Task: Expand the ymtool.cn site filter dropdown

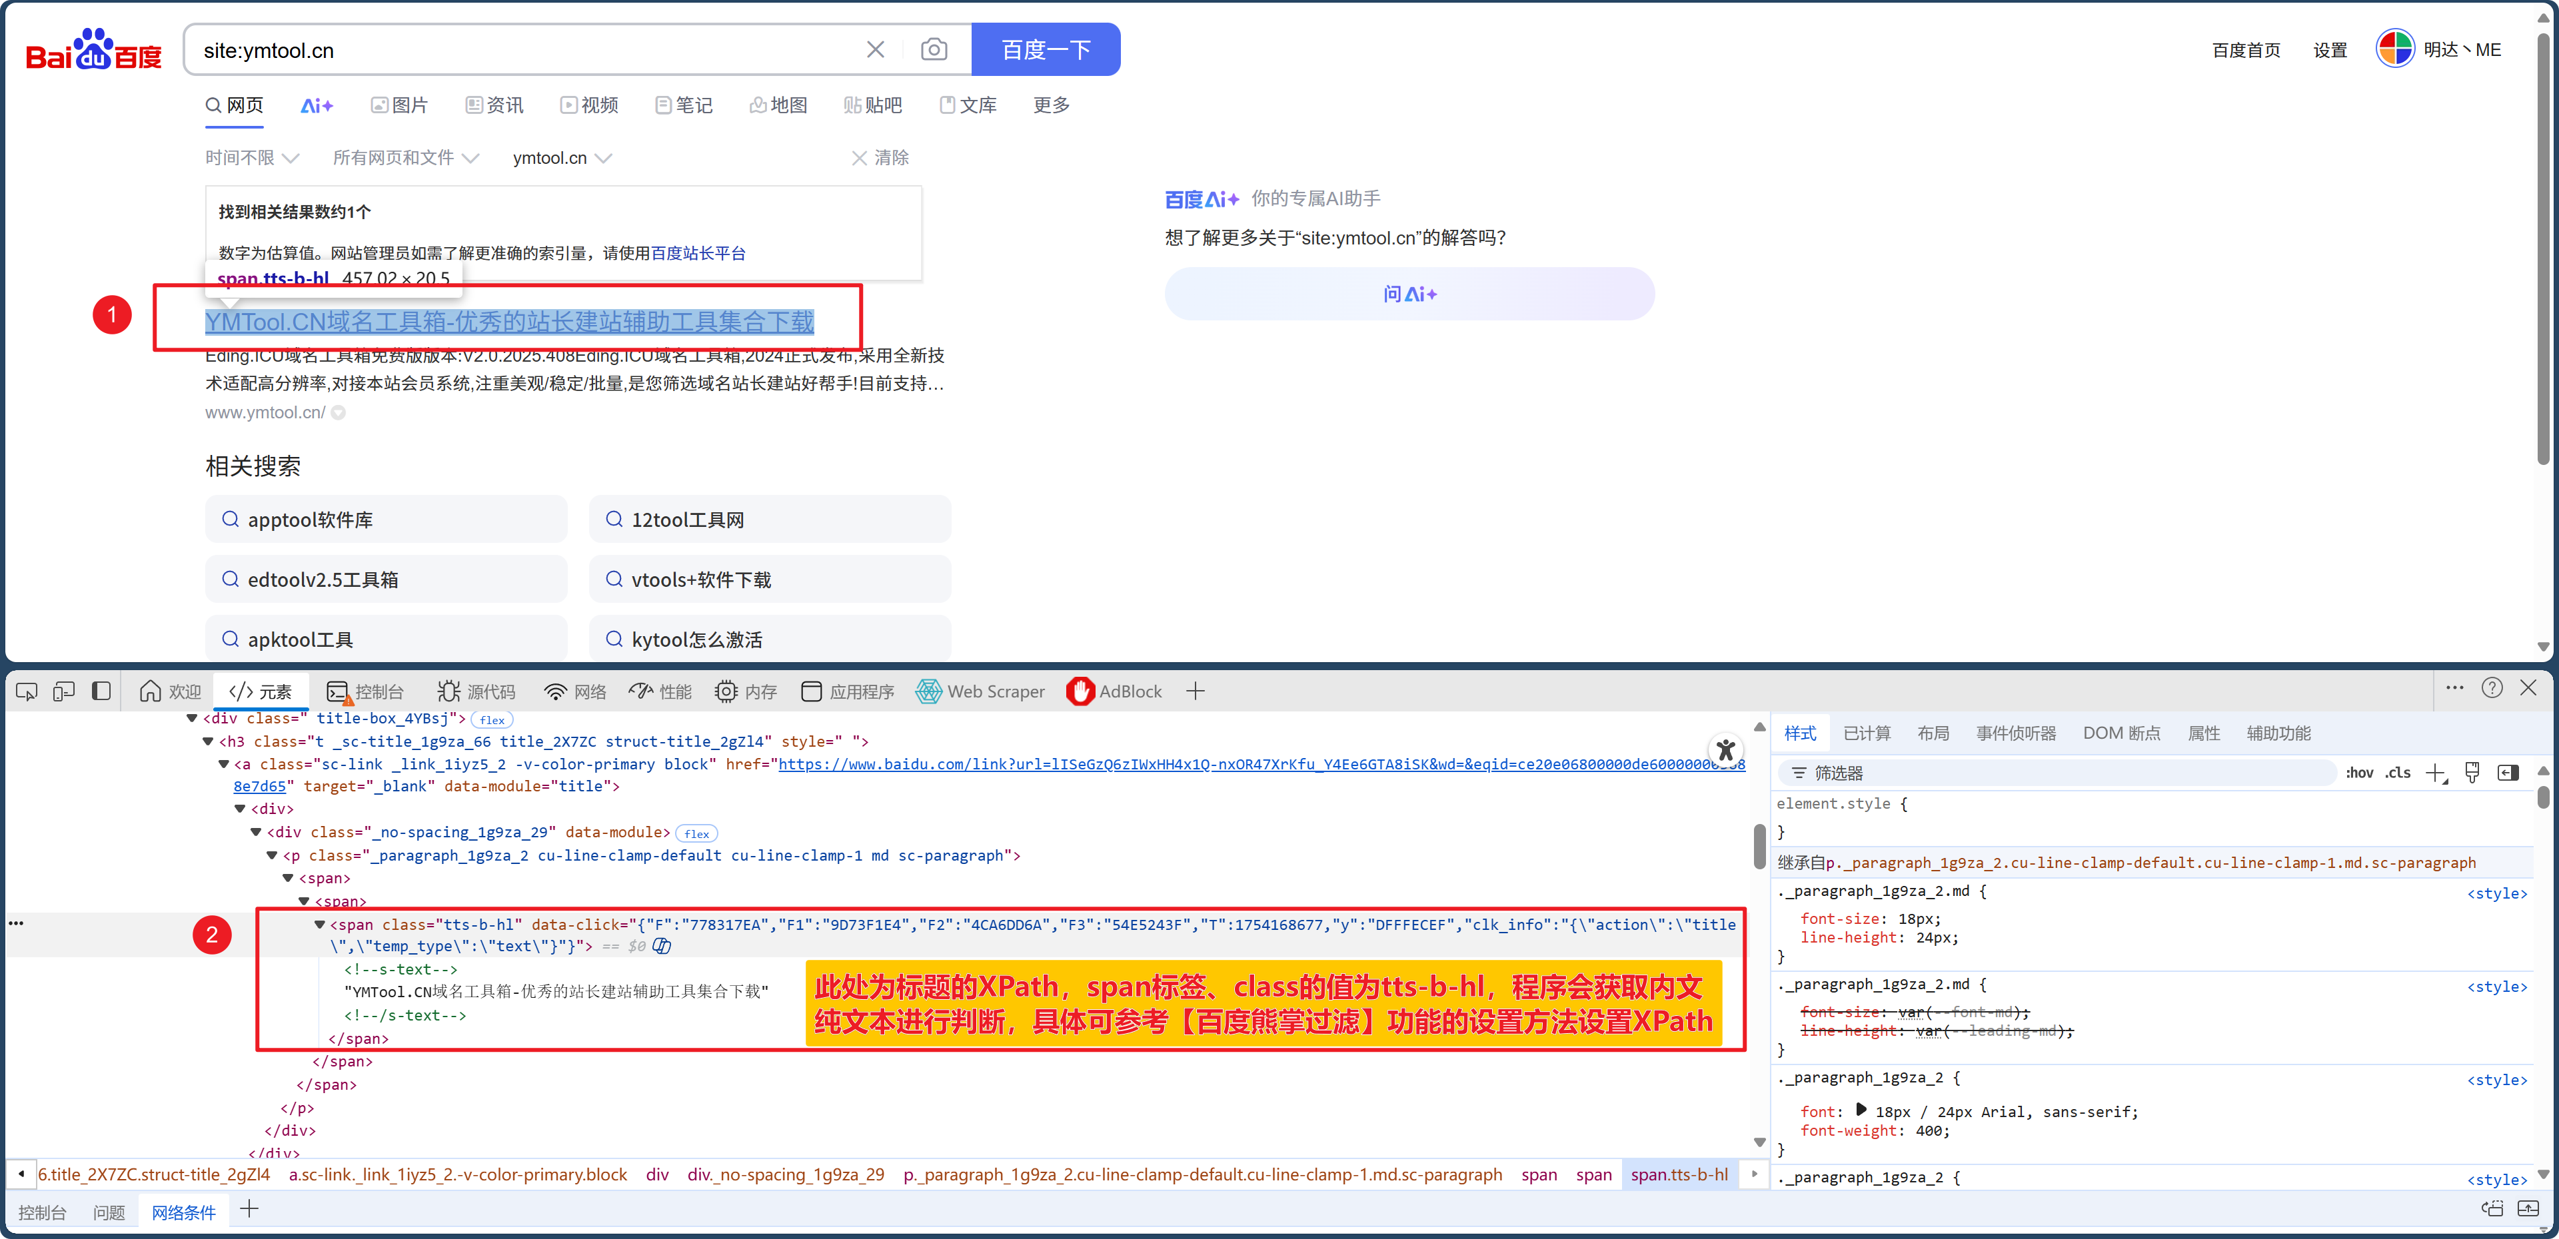Action: (562, 158)
